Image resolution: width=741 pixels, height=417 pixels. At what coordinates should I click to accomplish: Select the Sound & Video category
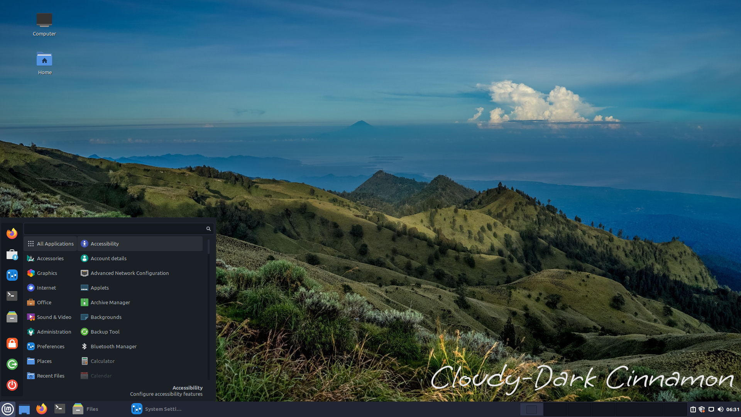[51, 317]
